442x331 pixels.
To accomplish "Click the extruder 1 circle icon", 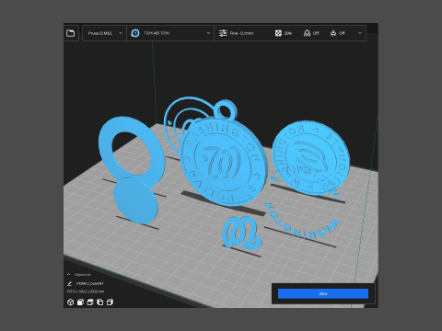I will [135, 33].
